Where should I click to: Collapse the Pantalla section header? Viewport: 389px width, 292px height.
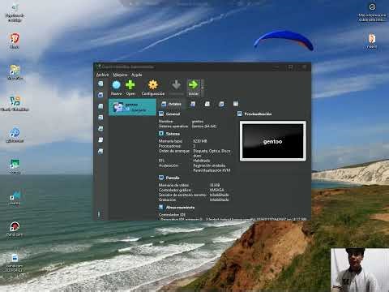[x=169, y=178]
